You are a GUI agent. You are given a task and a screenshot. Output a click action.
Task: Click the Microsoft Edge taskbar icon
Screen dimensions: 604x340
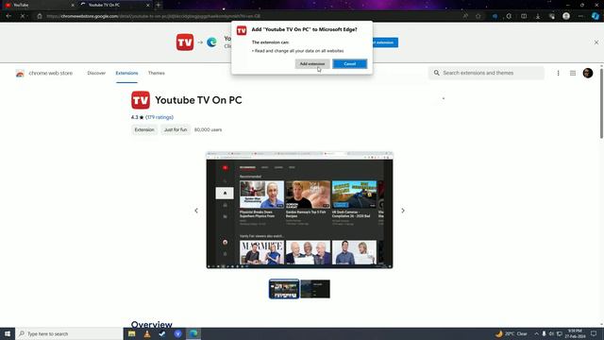193,333
